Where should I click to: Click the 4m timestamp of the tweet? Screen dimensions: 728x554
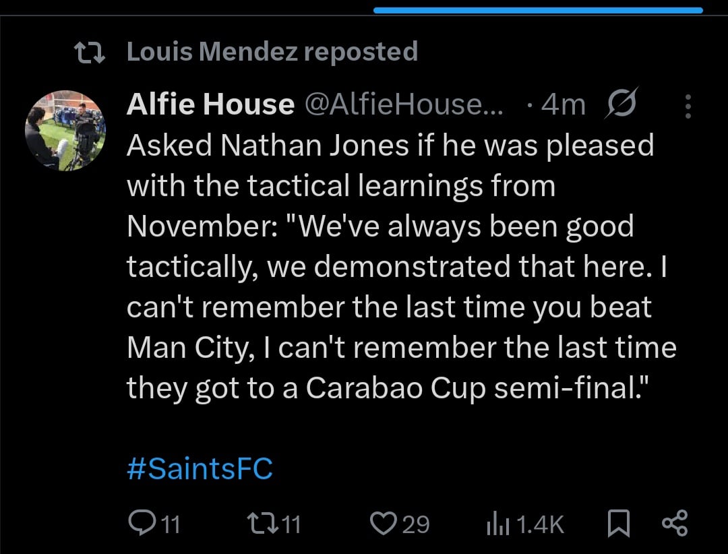564,105
